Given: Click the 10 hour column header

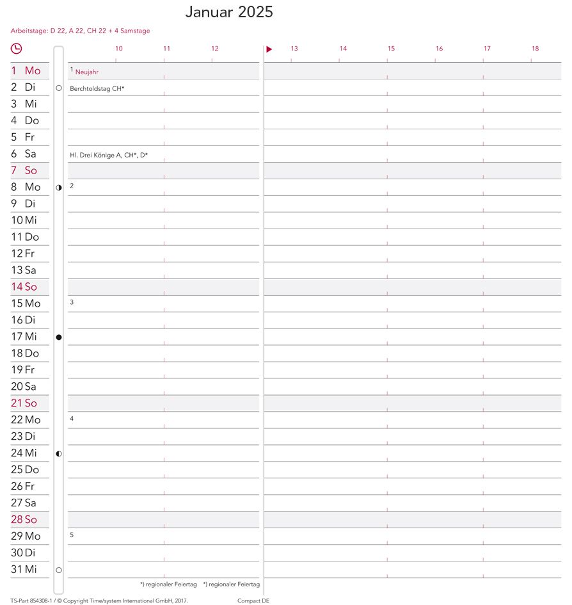Looking at the screenshot, I should (x=119, y=48).
